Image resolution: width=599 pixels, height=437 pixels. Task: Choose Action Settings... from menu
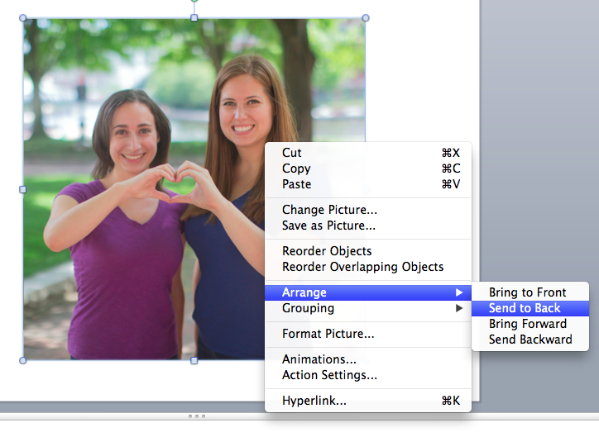tap(329, 375)
